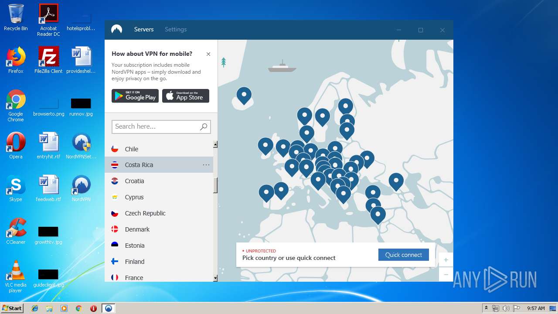Click the Spain server pin on map
Screen dimensions: 558x314
(281, 190)
